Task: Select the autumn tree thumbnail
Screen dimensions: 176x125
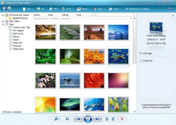Action: 45,32
